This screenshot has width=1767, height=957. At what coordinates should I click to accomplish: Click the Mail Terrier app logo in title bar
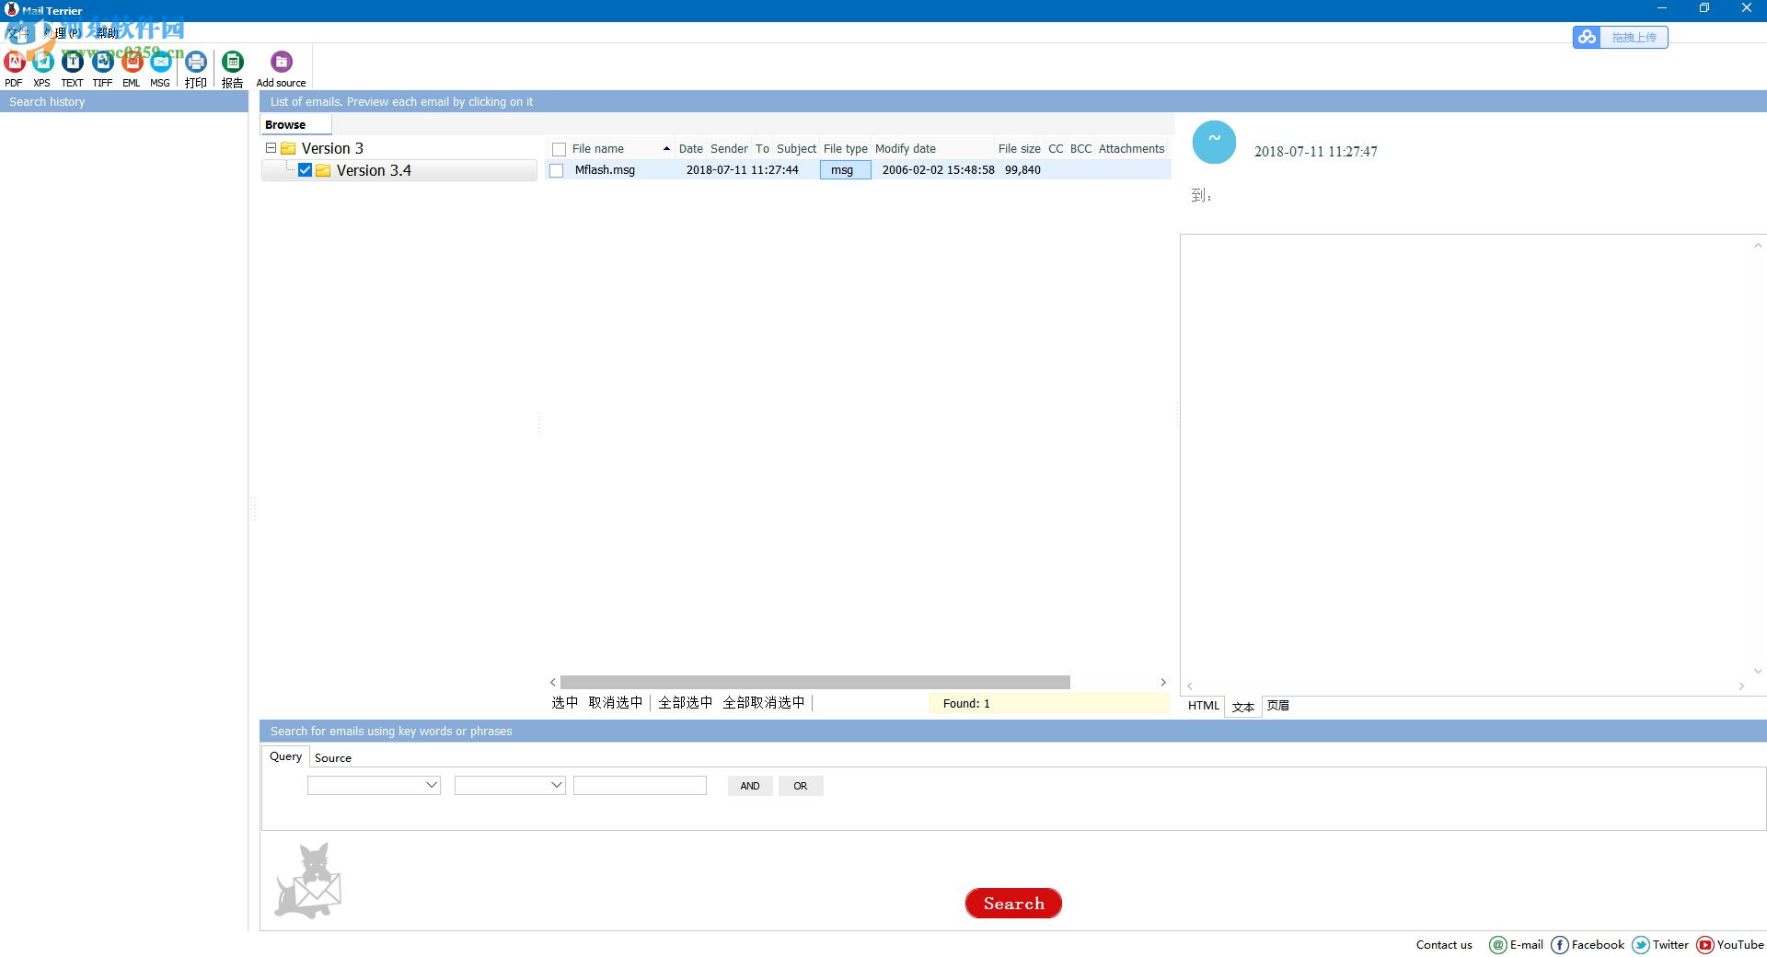tap(11, 10)
